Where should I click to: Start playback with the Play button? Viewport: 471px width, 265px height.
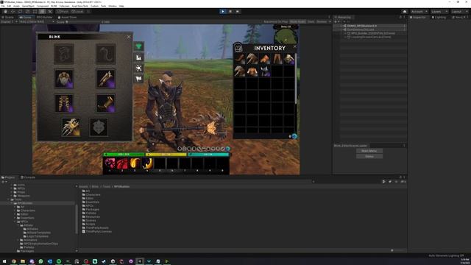pyautogui.click(x=222, y=12)
